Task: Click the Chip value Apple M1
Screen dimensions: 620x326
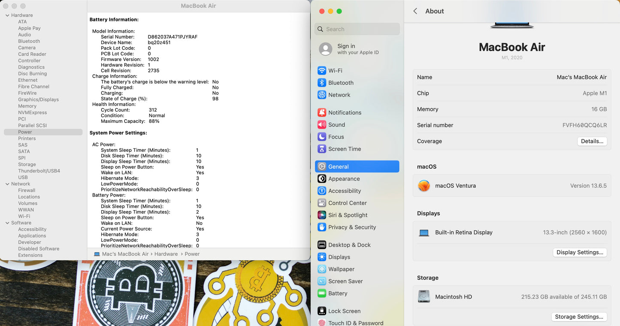Action: [595, 93]
